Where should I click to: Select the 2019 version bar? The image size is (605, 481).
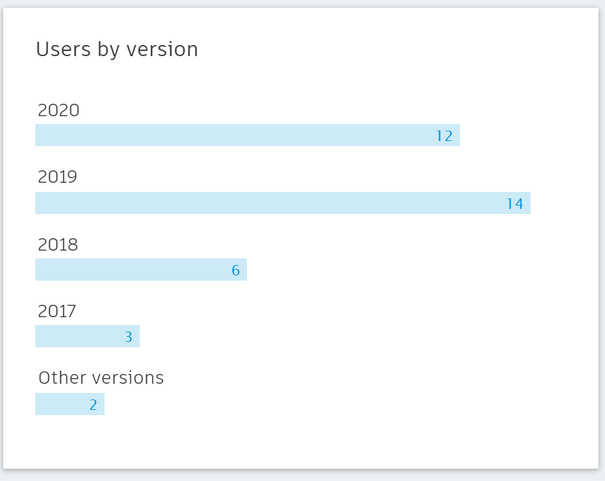(x=283, y=203)
